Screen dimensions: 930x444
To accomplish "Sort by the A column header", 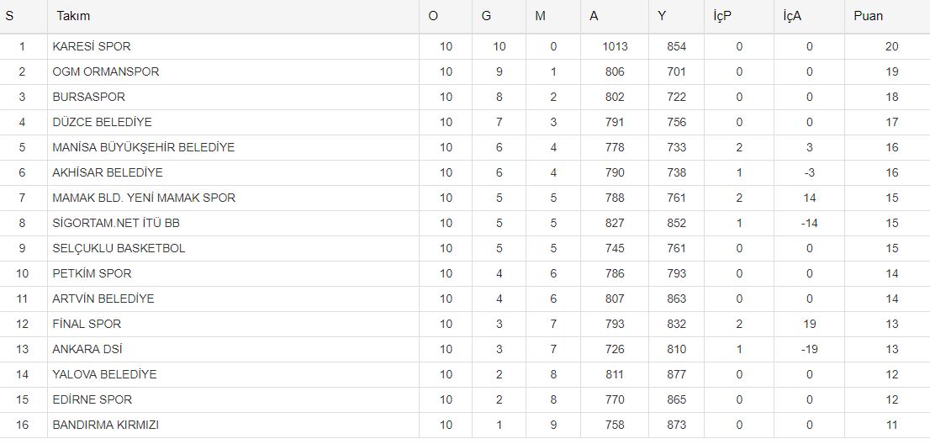I will [594, 16].
